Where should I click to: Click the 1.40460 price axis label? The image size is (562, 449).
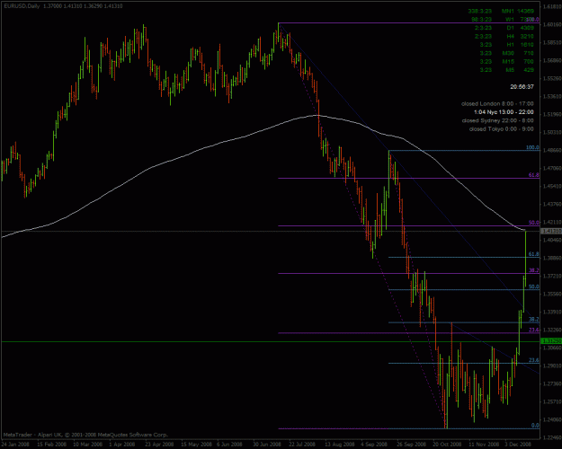tap(552, 240)
